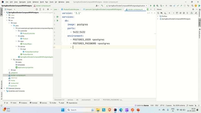Collapse the resources folder

tap(12, 60)
